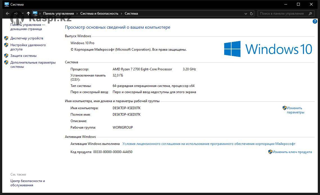Image resolution: width=320 pixels, height=195 pixels.
Task: Expand the chevron after Панель управления breadcrumb
Action: pyautogui.click(x=77, y=14)
